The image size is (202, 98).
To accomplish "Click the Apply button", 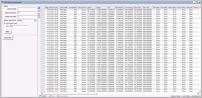I will (x=8, y=32).
